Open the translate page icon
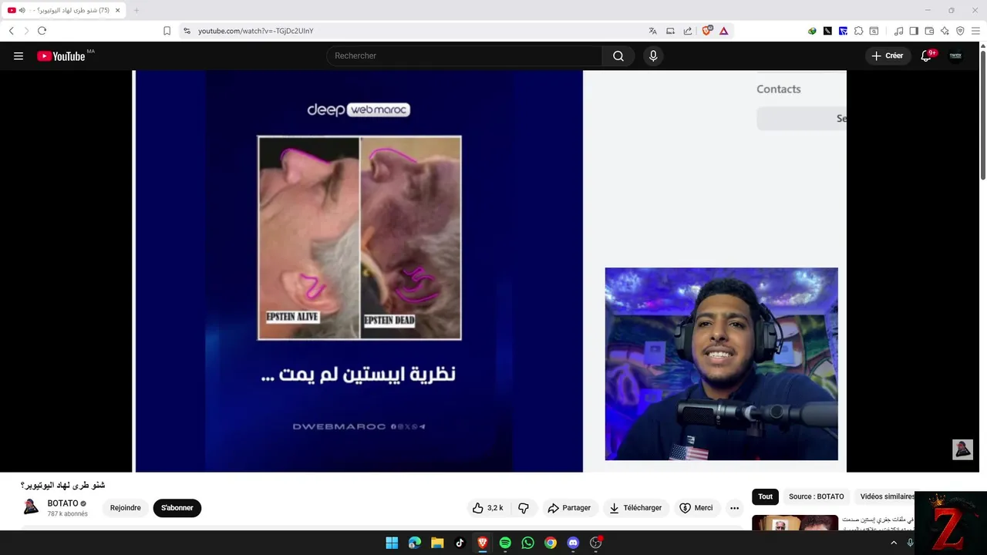Image resolution: width=987 pixels, height=555 pixels. (652, 31)
